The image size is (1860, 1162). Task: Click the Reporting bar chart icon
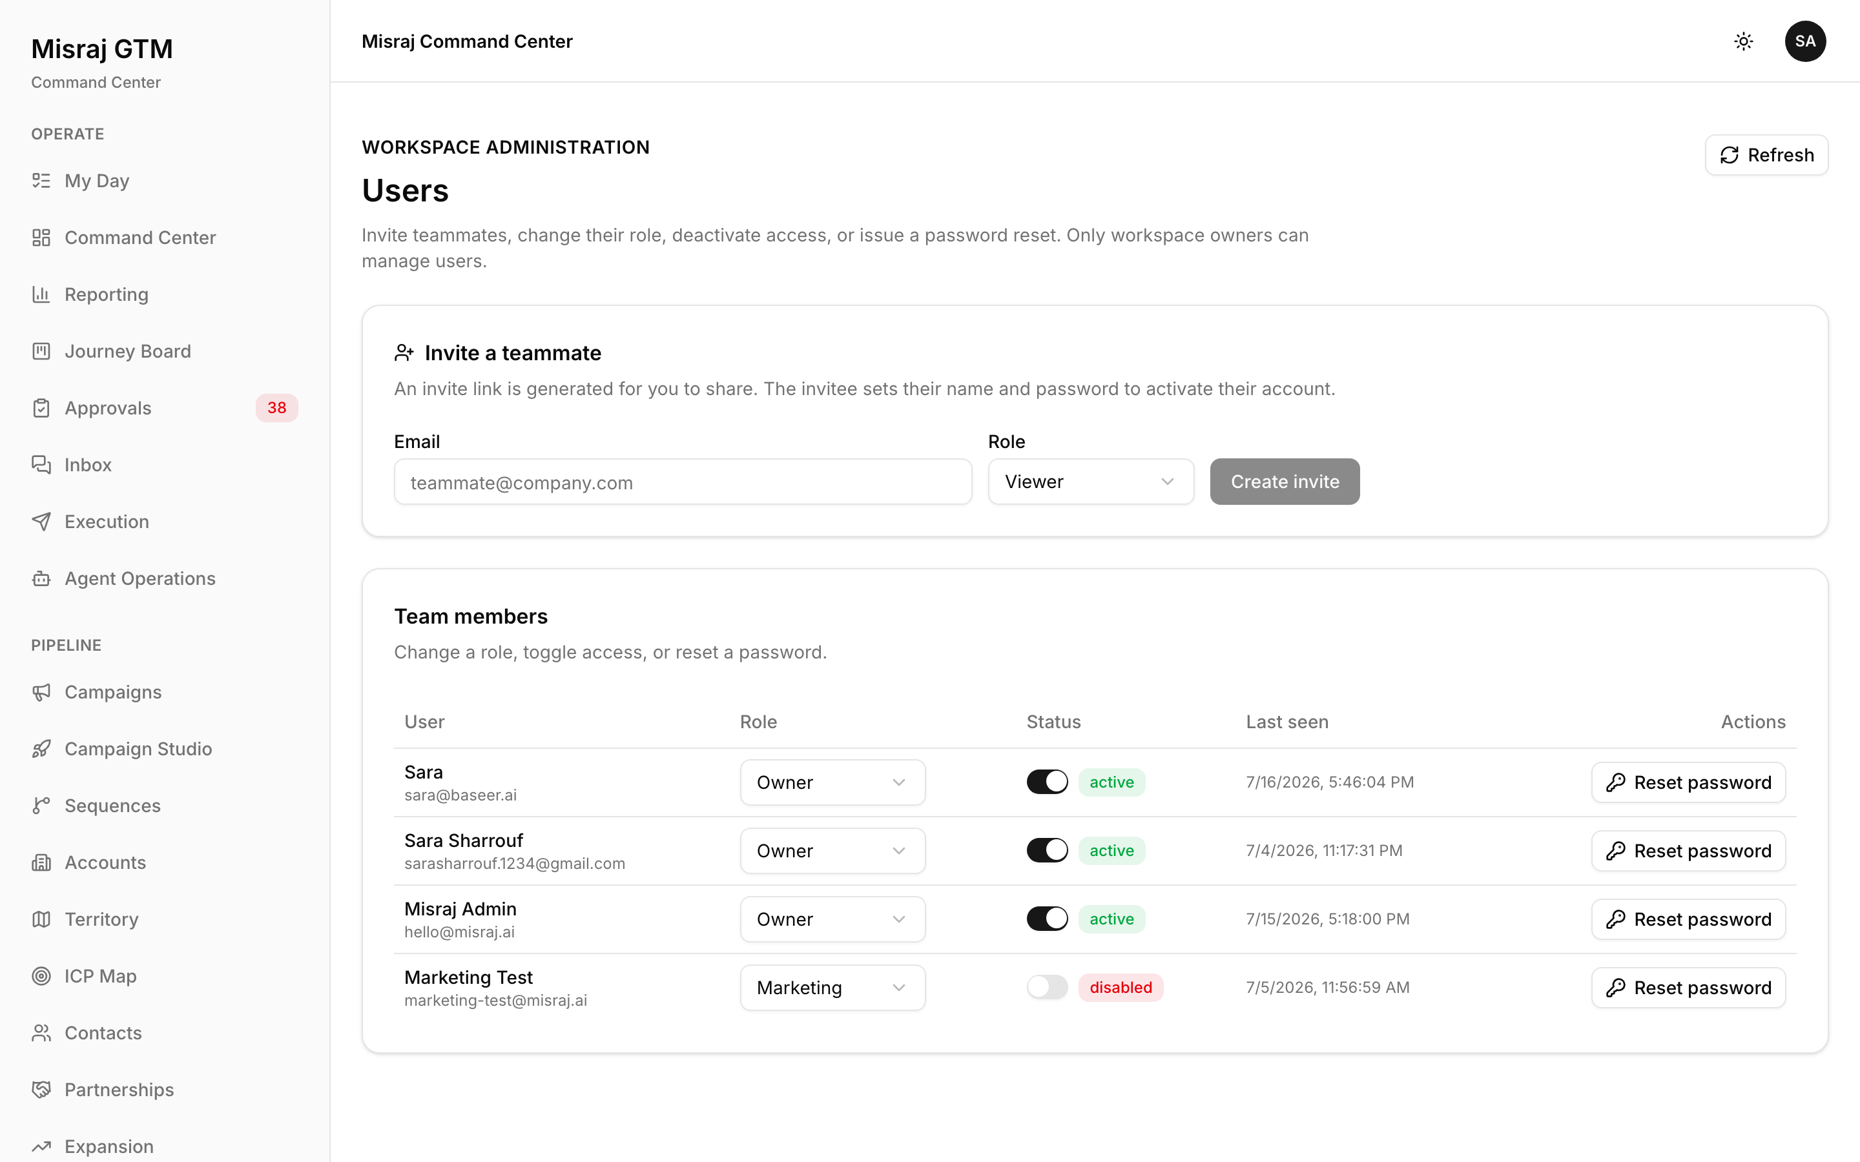(x=41, y=294)
